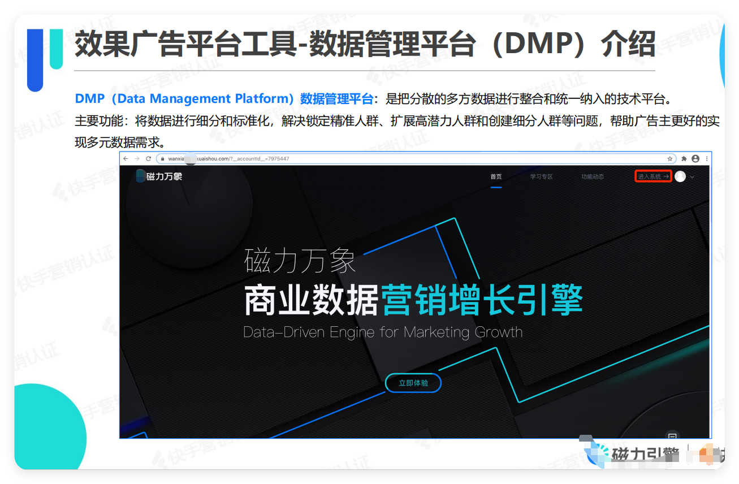Click the 磁力万象 logo in the header
The width and height of the screenshot is (739, 484).
click(x=159, y=176)
